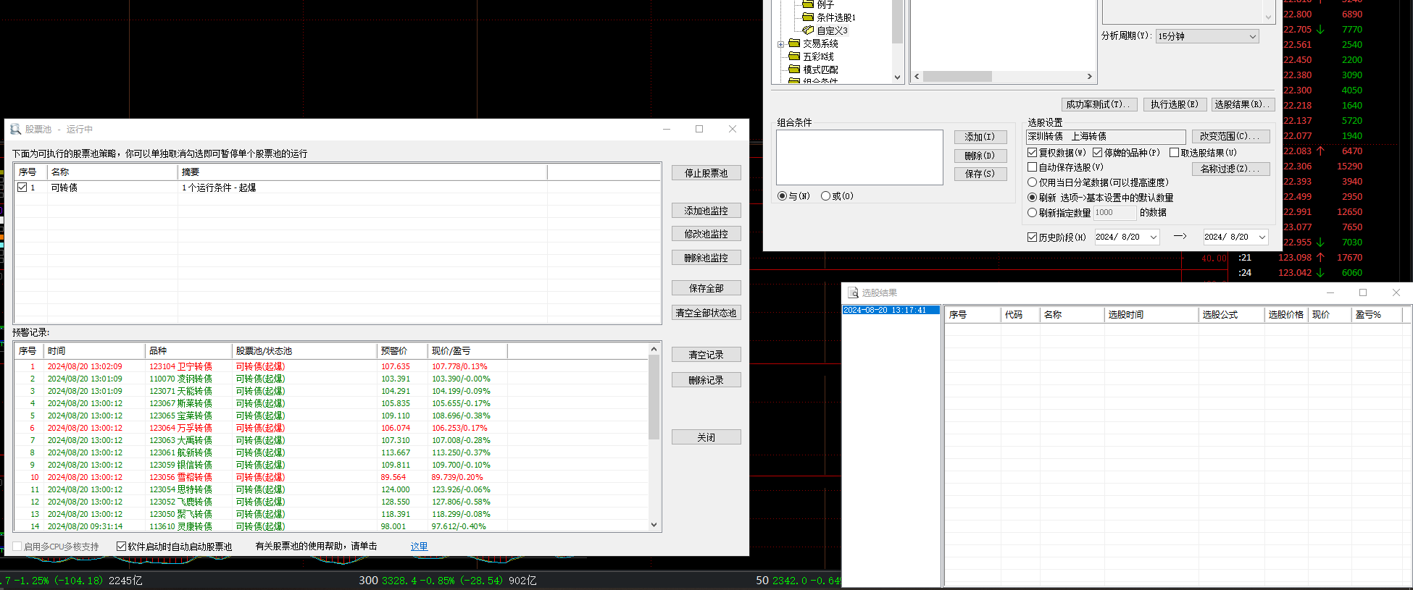1413x590 pixels.
Task: Enable the 自动保存选股 checkbox
Action: [1033, 167]
